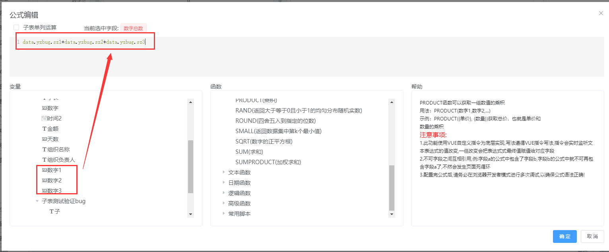The height and width of the screenshot is (252, 609).
Task: Click into the formula editor text area
Action: pyautogui.click(x=278, y=60)
